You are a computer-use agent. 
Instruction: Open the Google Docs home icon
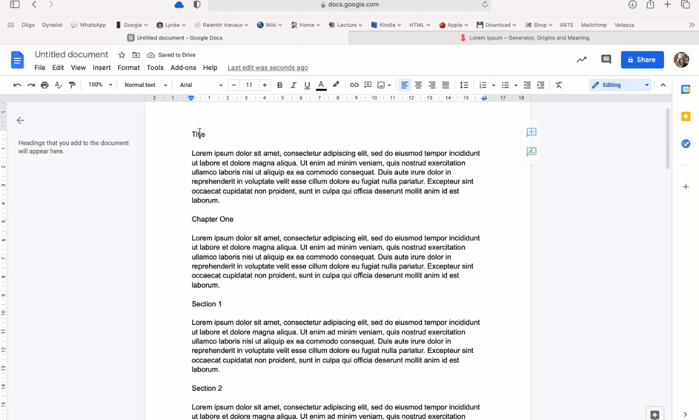point(17,60)
